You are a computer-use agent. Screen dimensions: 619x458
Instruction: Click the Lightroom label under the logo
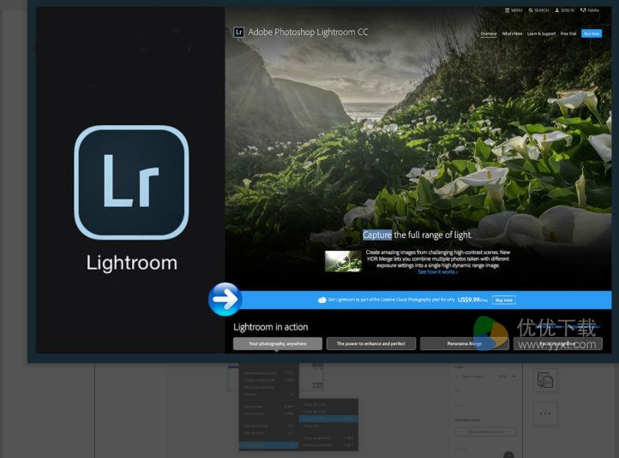click(132, 263)
